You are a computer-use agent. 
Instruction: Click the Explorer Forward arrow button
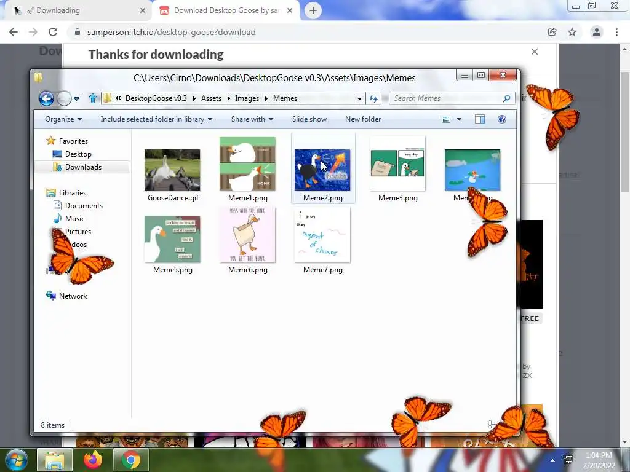[x=64, y=98]
